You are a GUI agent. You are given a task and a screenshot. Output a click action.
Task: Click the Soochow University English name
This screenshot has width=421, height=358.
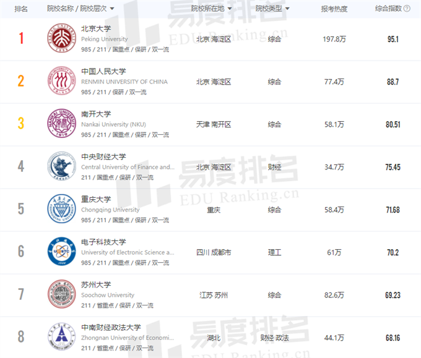[108, 295]
